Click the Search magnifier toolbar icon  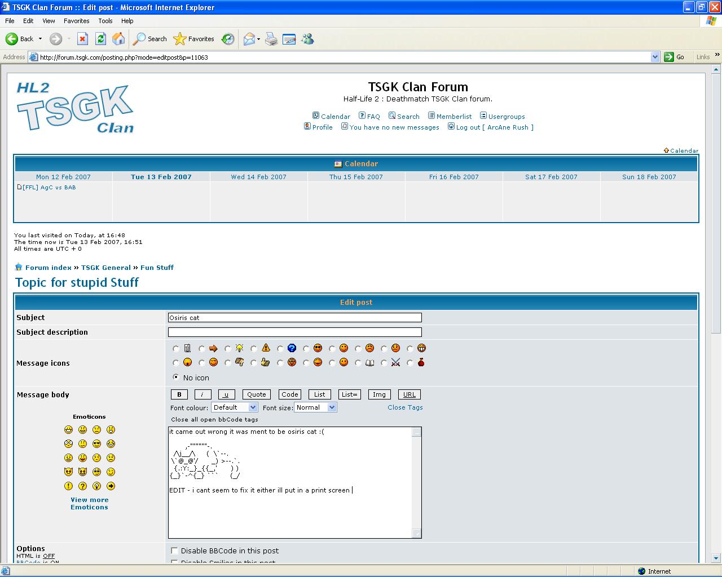tap(139, 39)
